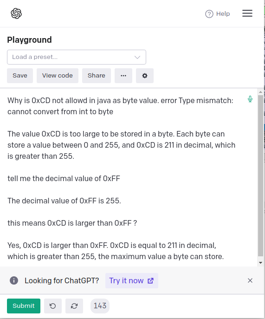Open the Help question-mark icon
265x319 pixels.
[x=209, y=14]
